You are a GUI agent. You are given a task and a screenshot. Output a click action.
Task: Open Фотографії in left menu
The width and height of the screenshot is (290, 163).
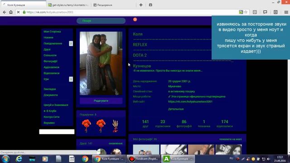coord(50,61)
